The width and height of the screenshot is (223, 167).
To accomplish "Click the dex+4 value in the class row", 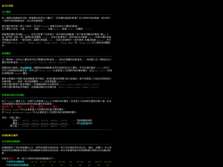I will 54,123.
